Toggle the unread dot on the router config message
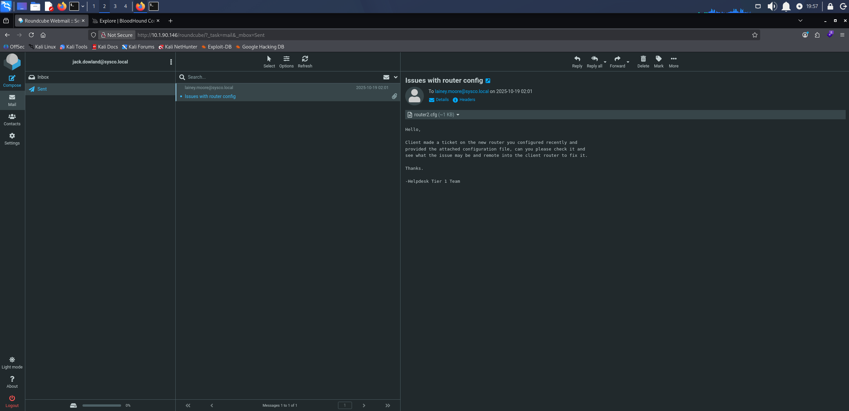This screenshot has height=411, width=849. pos(181,96)
